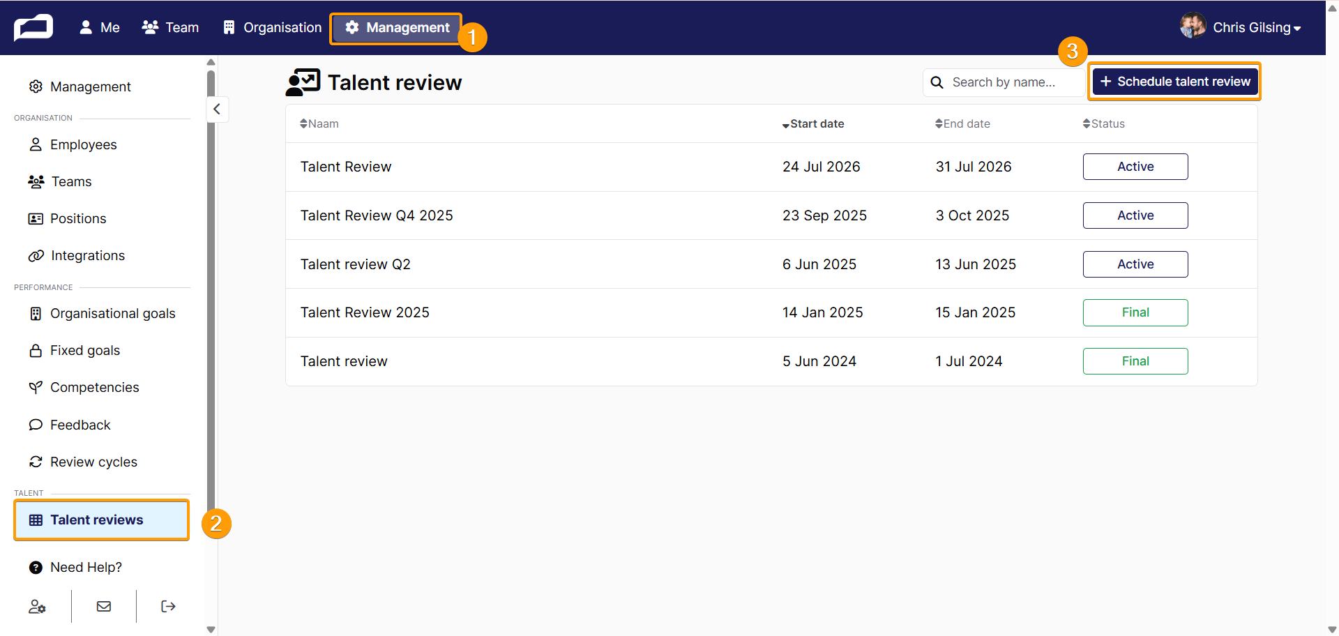Click Chris Gilsing's profile avatar
The height and width of the screenshot is (636, 1339).
(x=1193, y=26)
